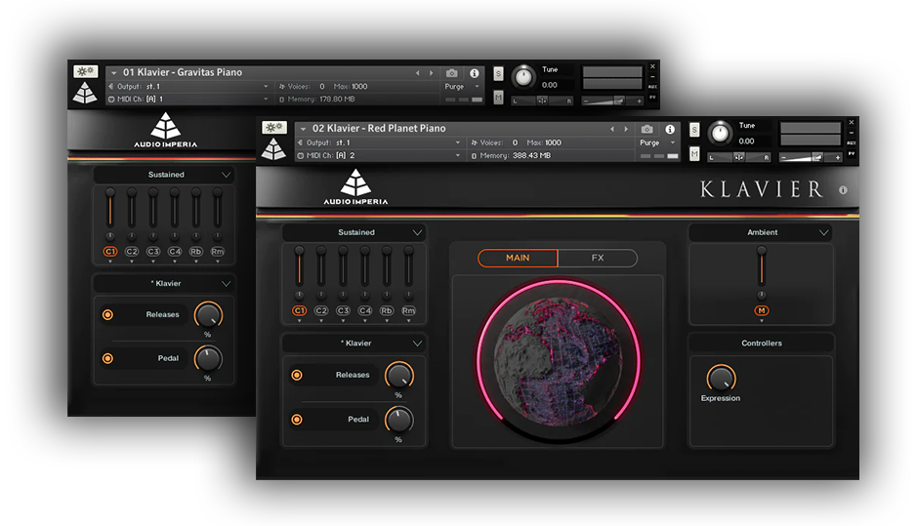Take snapshot with Red Planet Piano camera icon

click(x=646, y=129)
